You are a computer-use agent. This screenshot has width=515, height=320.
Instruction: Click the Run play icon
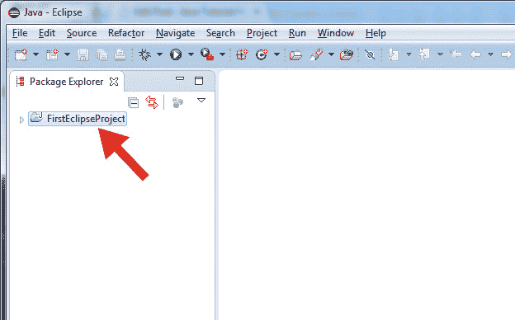[176, 54]
